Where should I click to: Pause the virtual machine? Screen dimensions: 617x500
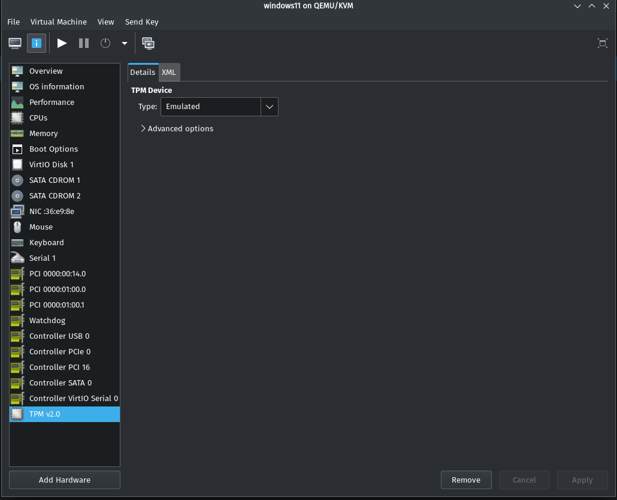pyautogui.click(x=84, y=43)
